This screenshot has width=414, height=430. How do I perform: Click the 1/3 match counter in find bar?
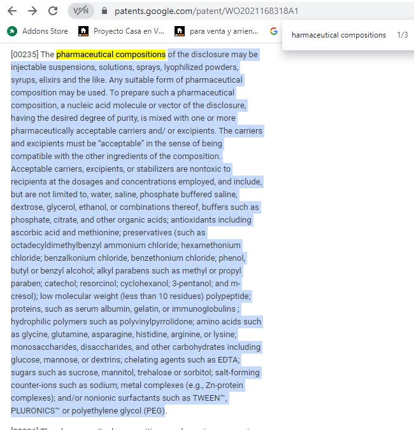pyautogui.click(x=402, y=35)
